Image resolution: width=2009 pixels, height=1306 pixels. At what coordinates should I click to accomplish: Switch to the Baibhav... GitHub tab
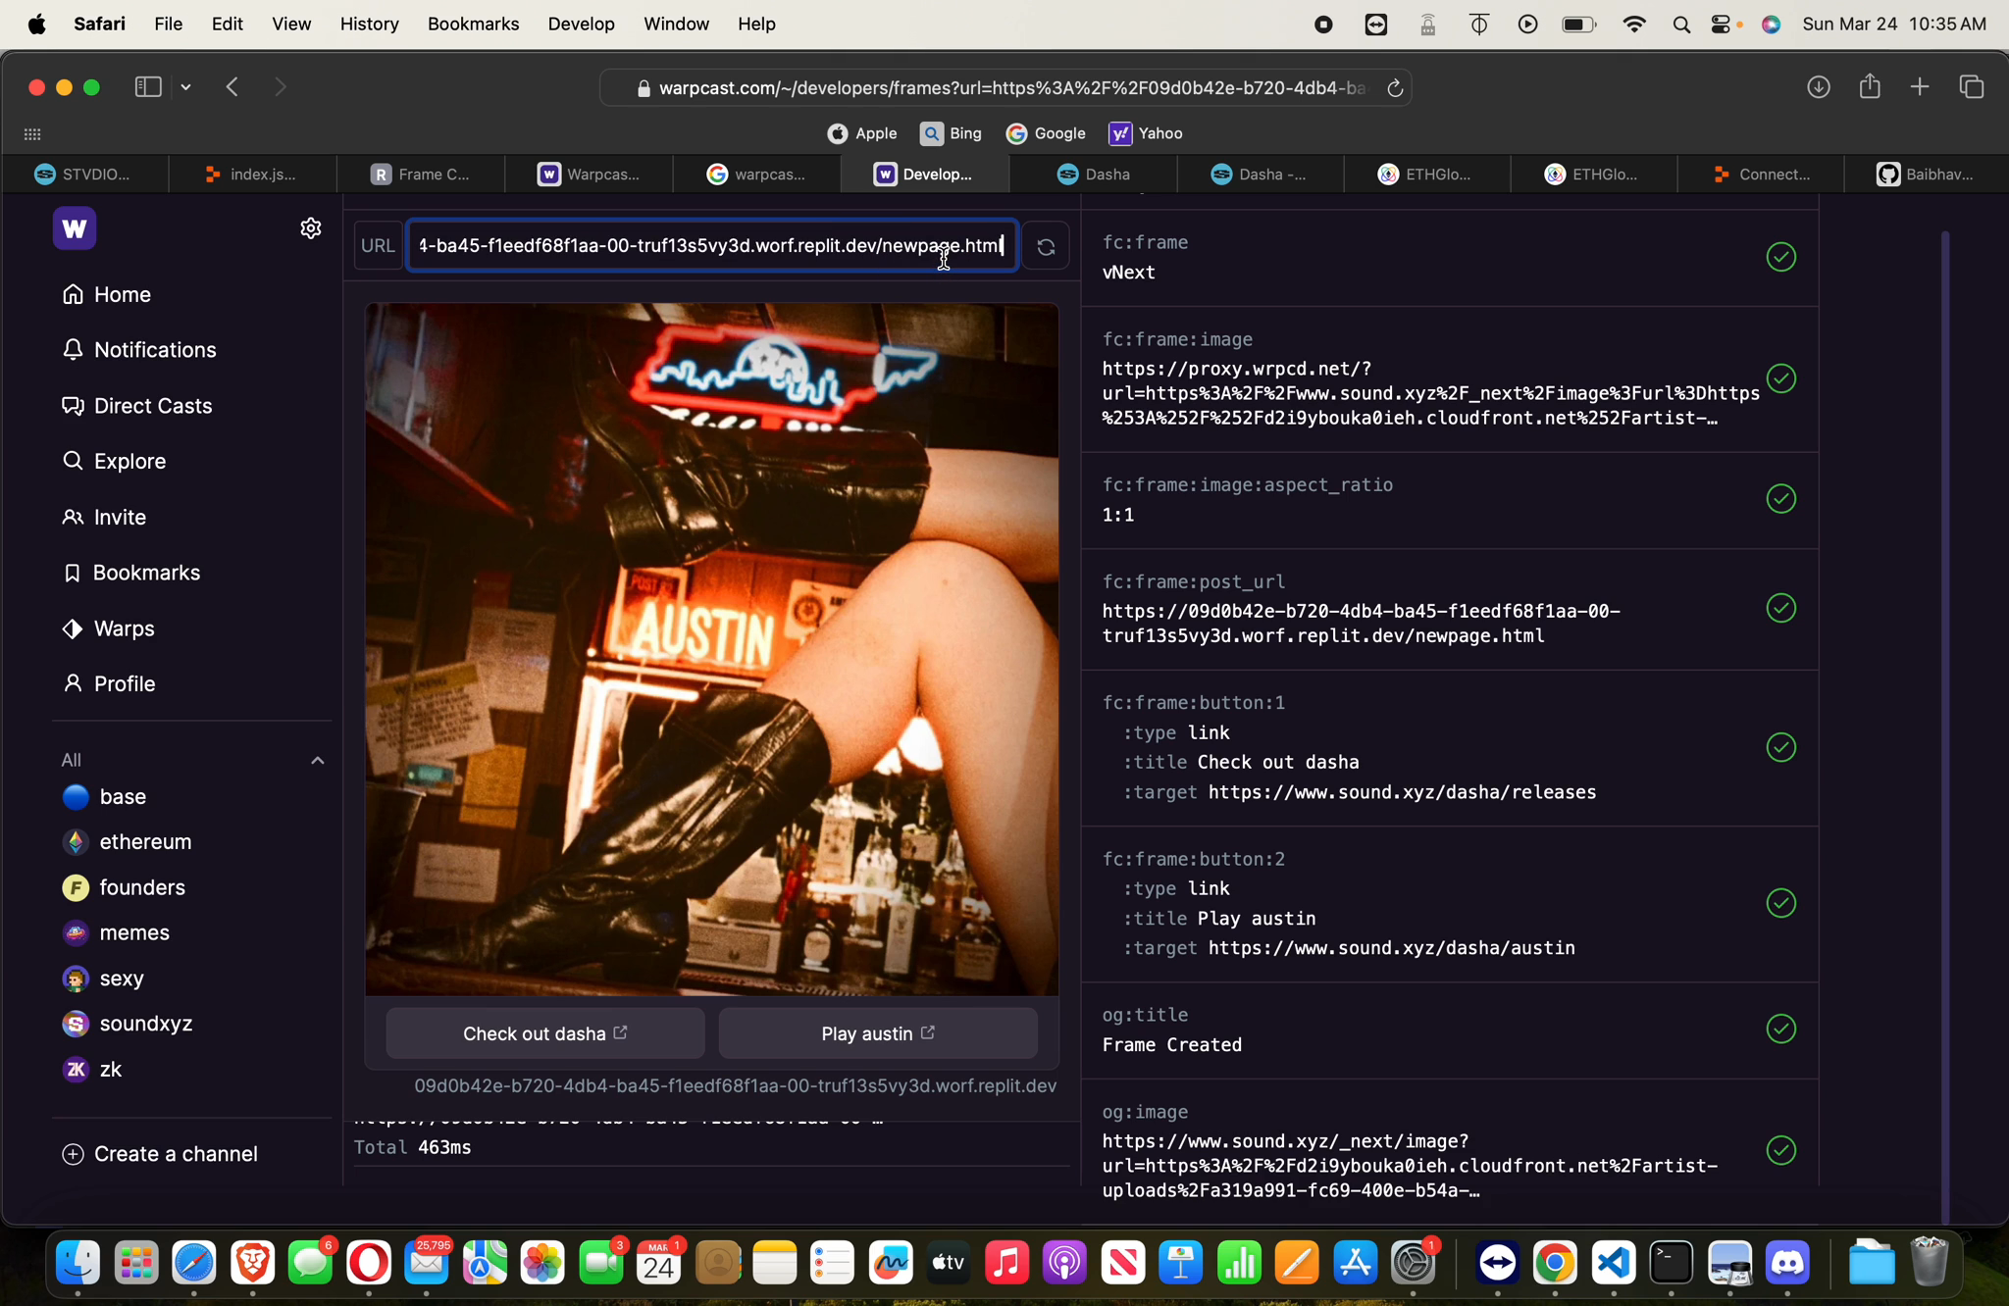pyautogui.click(x=1925, y=175)
